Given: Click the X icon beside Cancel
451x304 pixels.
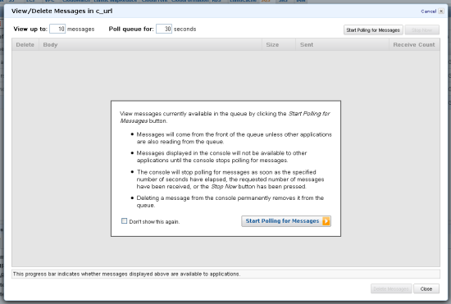Looking at the screenshot, I should pos(441,11).
